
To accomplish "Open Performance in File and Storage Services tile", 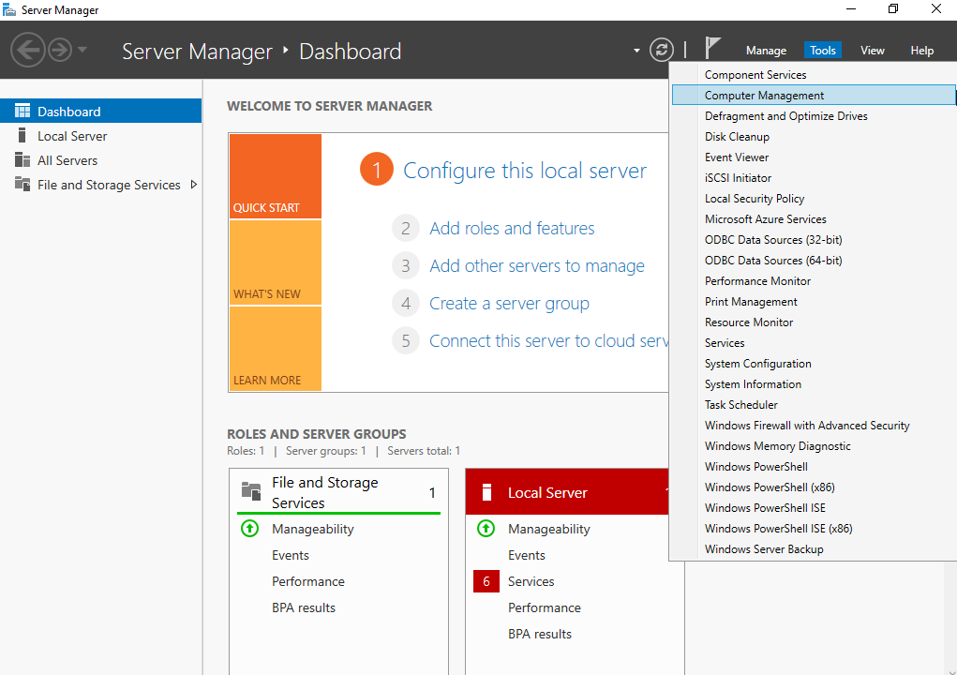I will [x=307, y=581].
